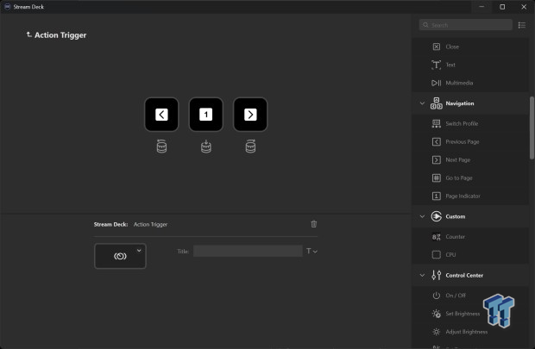Click the Control Center sliders icon
This screenshot has width=535, height=349.
click(436, 275)
